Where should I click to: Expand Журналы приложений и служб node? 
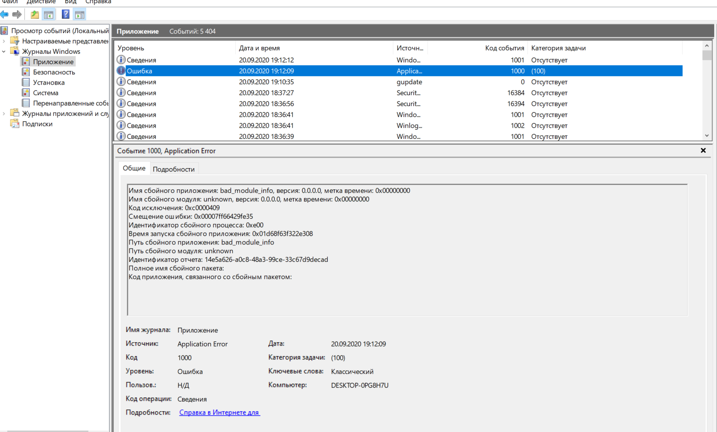4,114
